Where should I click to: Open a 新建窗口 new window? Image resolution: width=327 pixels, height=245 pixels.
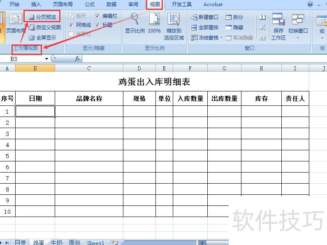[x=205, y=17]
